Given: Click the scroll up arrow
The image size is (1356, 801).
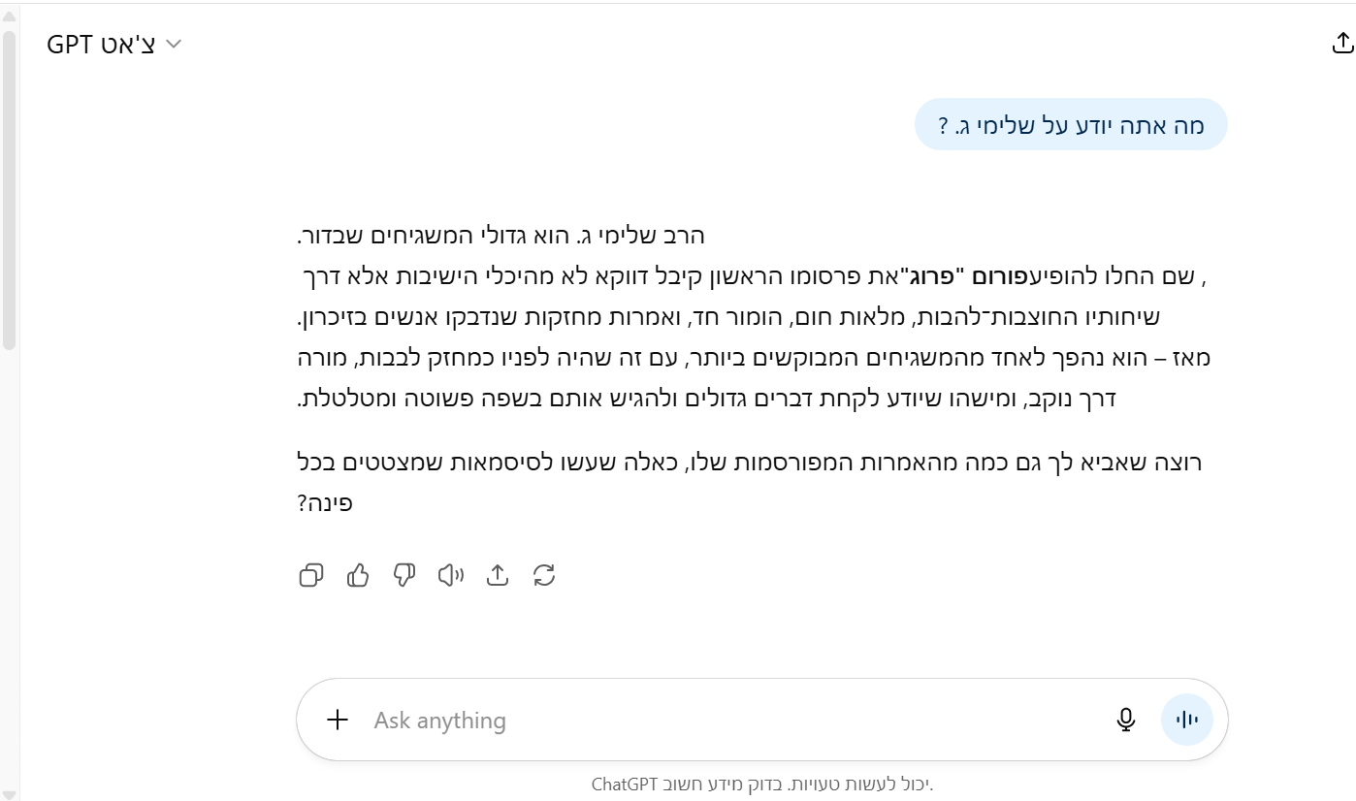Looking at the screenshot, I should pos(9,16).
